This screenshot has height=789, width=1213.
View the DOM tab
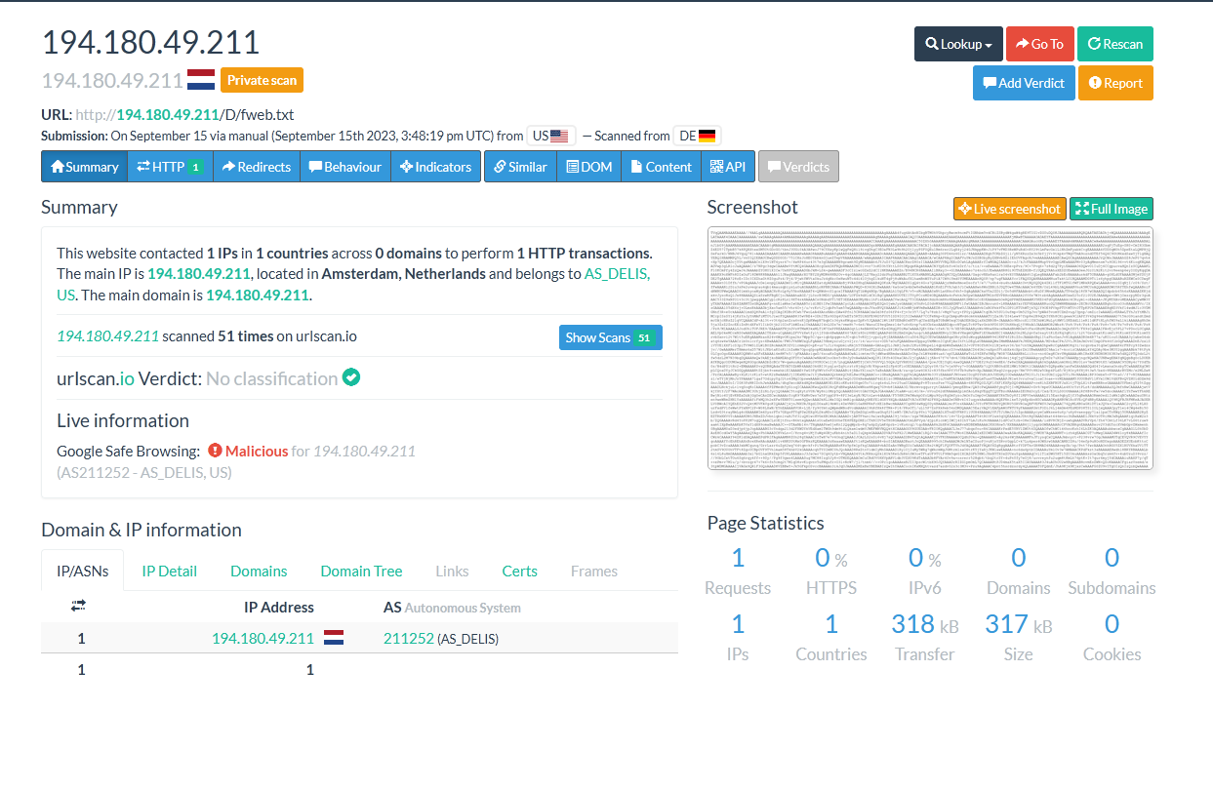pyautogui.click(x=588, y=167)
